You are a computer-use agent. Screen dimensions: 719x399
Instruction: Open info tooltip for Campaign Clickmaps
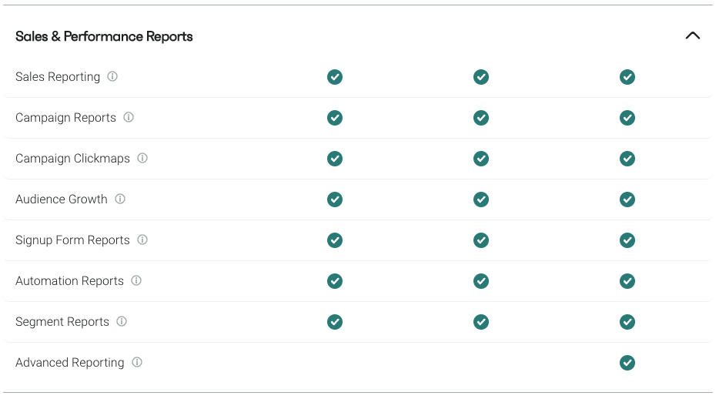point(142,158)
